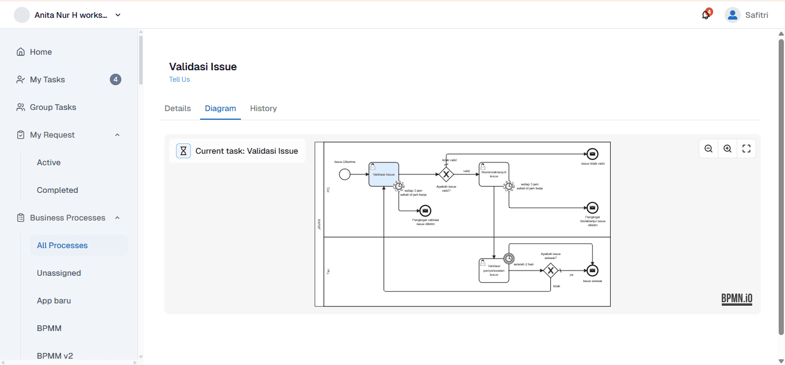Viewport: 785px width, 365px height.
Task: Enter fullscreen mode for the diagram
Action: [x=746, y=148]
